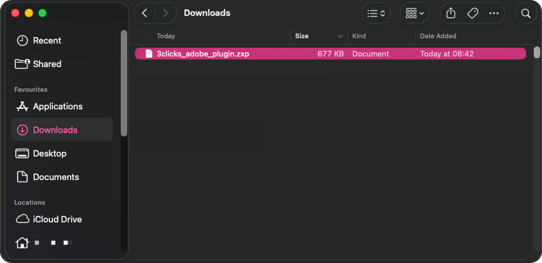Image resolution: width=542 pixels, height=263 pixels.
Task: Click the clock icon beside Recent
Action: 22,41
